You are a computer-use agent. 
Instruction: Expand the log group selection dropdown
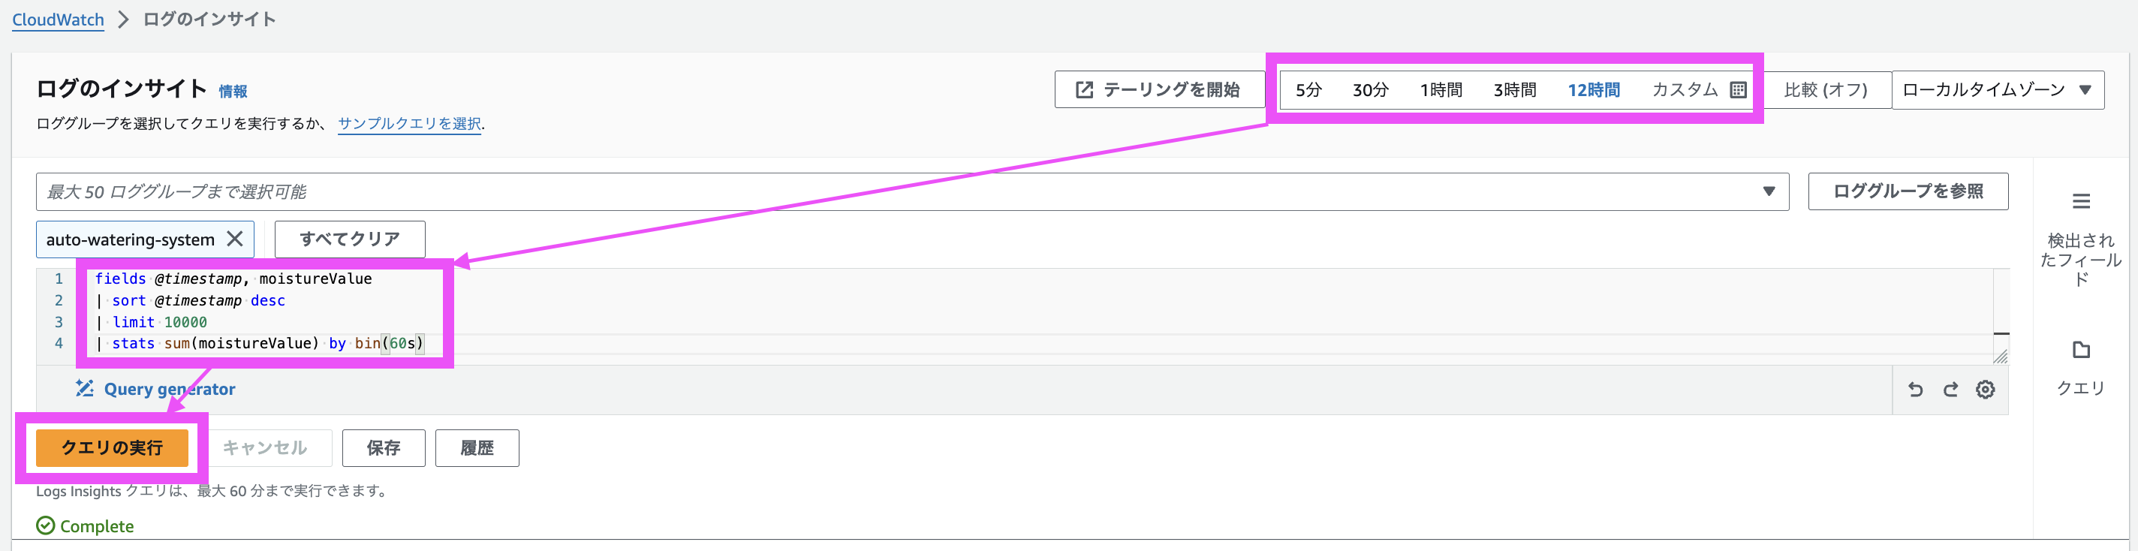coord(1769,191)
